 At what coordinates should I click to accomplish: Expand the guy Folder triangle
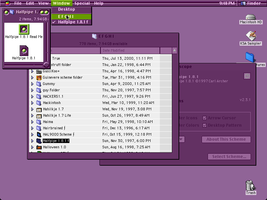tap(32, 90)
